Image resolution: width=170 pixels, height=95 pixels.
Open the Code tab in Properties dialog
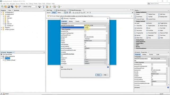pos(84,21)
